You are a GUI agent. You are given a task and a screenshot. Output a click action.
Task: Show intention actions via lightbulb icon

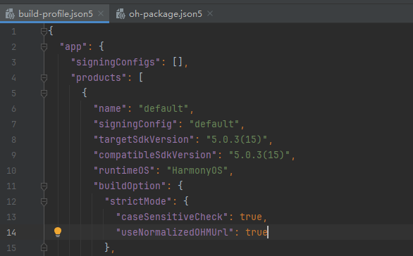tap(58, 232)
